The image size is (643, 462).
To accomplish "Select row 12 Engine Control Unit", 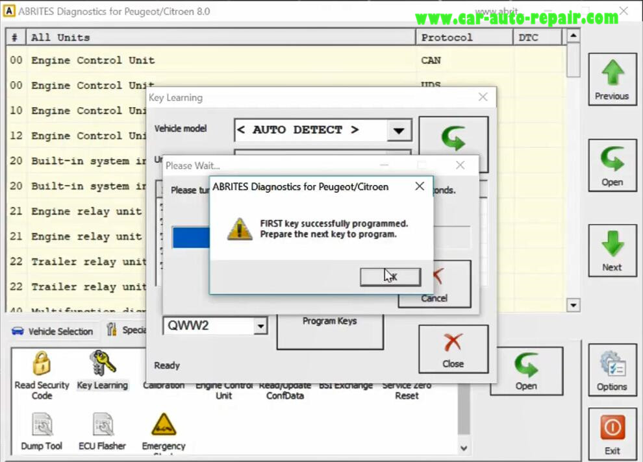I will point(77,136).
